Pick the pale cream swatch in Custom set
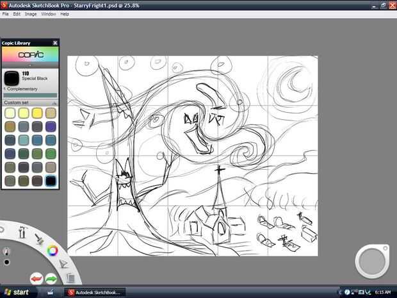 10,113
